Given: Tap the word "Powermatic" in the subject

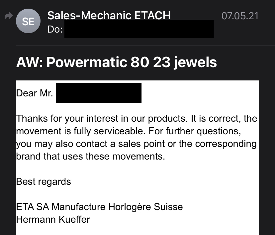Looking at the screenshot, I should (x=84, y=62).
